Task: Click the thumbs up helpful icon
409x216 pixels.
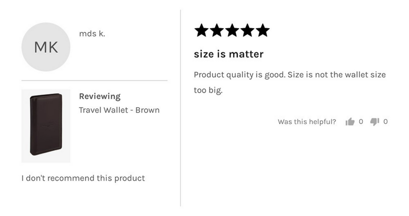Action: click(x=350, y=122)
